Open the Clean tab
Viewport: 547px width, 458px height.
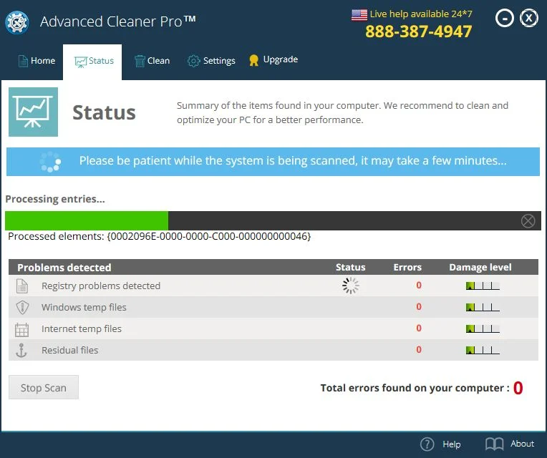point(152,61)
